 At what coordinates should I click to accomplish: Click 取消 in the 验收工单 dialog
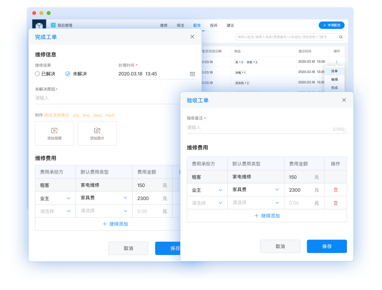[280, 246]
